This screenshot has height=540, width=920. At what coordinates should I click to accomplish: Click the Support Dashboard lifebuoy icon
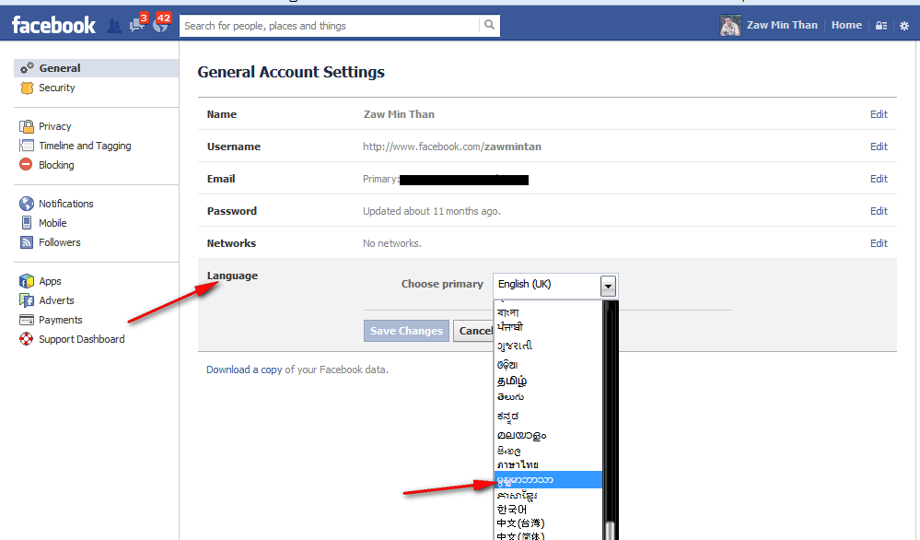pyautogui.click(x=27, y=339)
